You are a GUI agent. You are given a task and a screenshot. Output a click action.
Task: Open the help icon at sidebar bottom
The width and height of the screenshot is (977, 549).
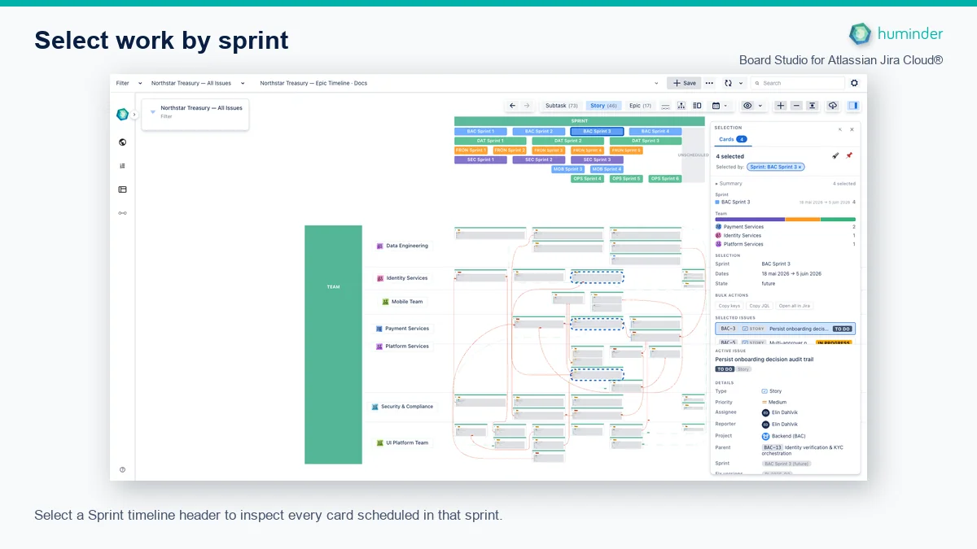point(122,469)
